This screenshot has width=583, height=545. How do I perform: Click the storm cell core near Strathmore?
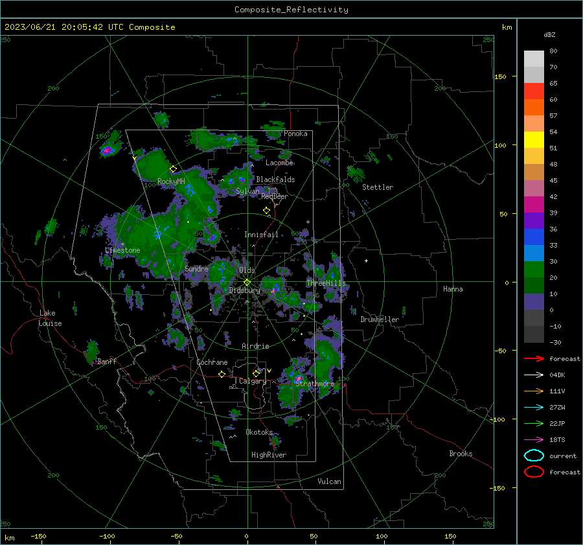(298, 380)
